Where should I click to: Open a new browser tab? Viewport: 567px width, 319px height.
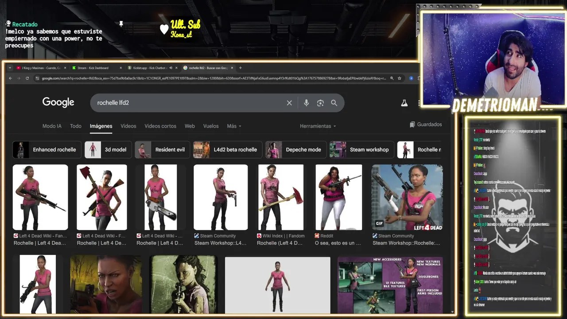241,68
